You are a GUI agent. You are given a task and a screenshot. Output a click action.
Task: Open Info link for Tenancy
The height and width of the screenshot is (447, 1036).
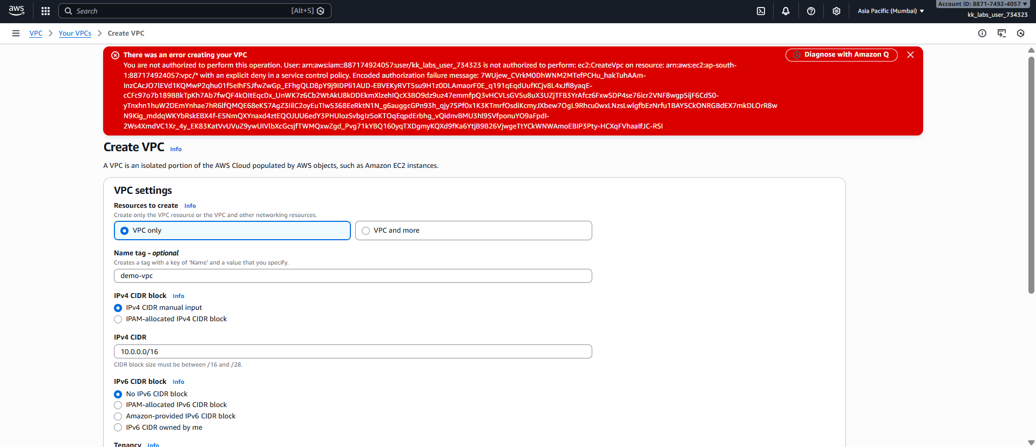[x=153, y=444]
